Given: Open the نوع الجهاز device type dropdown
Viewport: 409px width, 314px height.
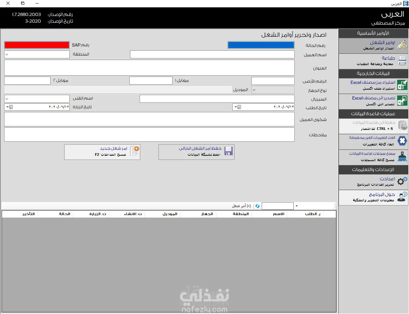Looking at the screenshot, I should (x=254, y=90).
